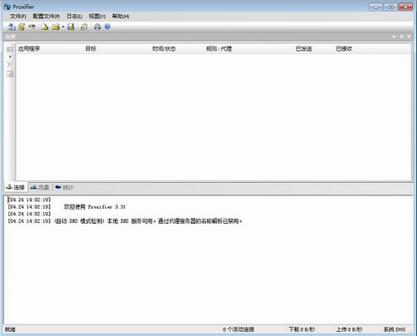Open the connections panel dropdown arrow

pyautogui.click(x=394, y=37)
